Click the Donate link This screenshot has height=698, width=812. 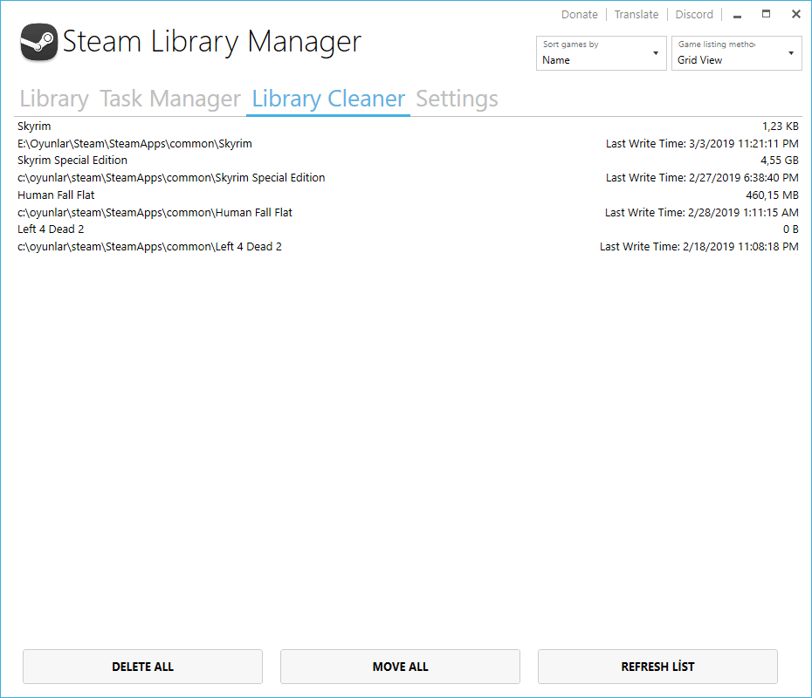(580, 15)
